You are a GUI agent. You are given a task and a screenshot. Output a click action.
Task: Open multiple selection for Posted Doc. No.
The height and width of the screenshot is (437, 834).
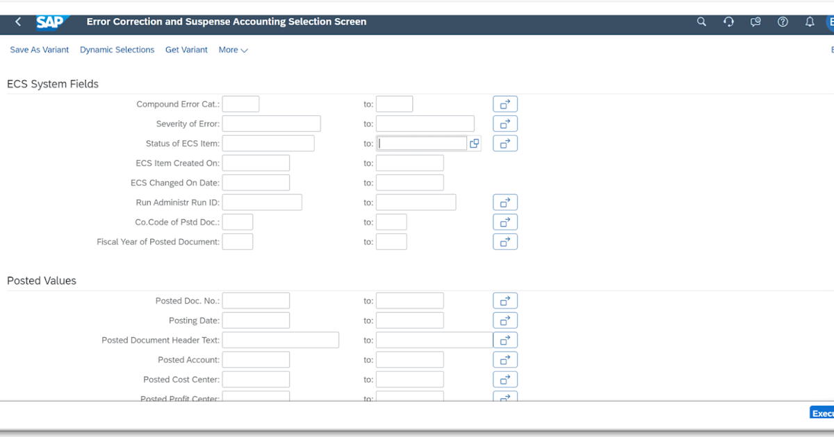(x=505, y=300)
